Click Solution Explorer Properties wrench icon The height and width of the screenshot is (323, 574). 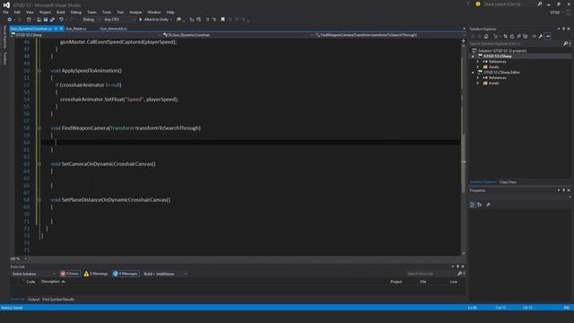point(541,36)
